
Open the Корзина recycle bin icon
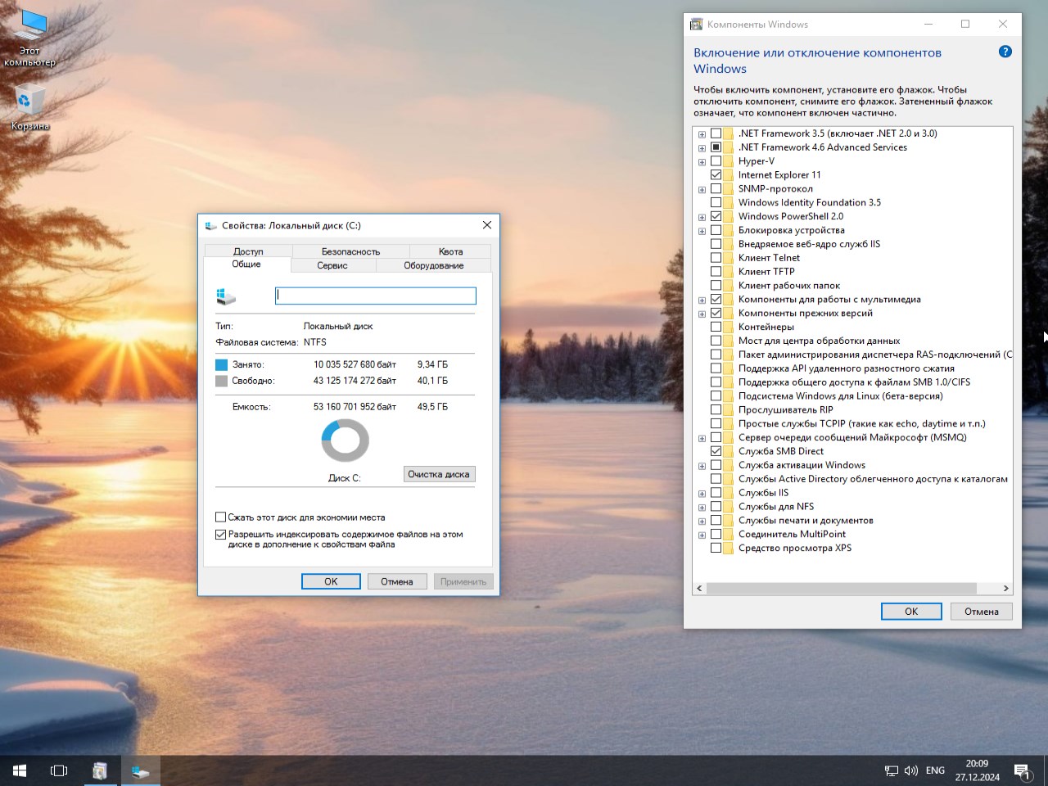[x=29, y=102]
